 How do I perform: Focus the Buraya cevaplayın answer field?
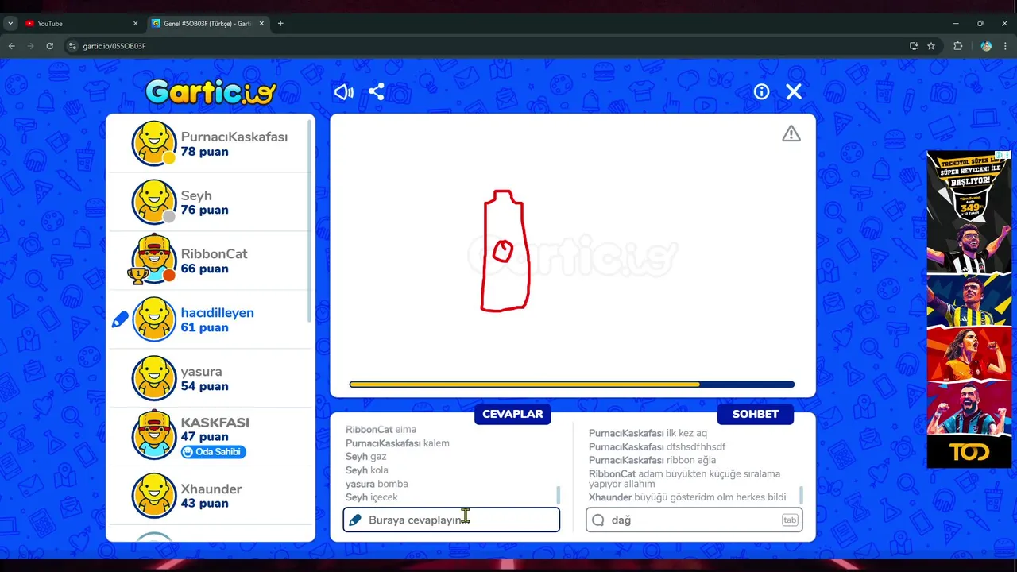451,520
